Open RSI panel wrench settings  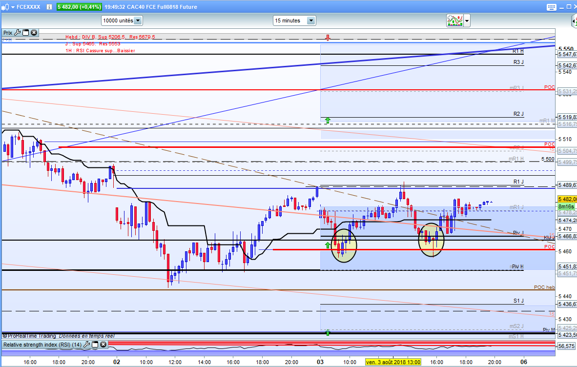(86, 345)
